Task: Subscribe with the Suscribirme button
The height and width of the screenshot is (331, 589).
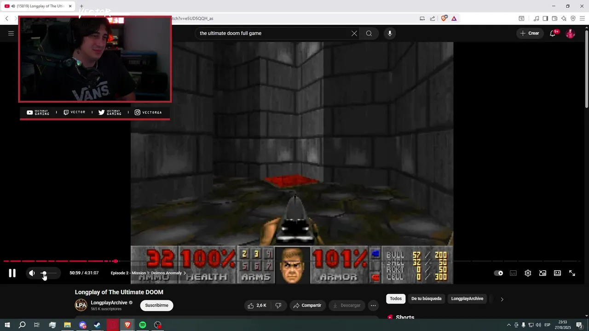Action: [156, 305]
